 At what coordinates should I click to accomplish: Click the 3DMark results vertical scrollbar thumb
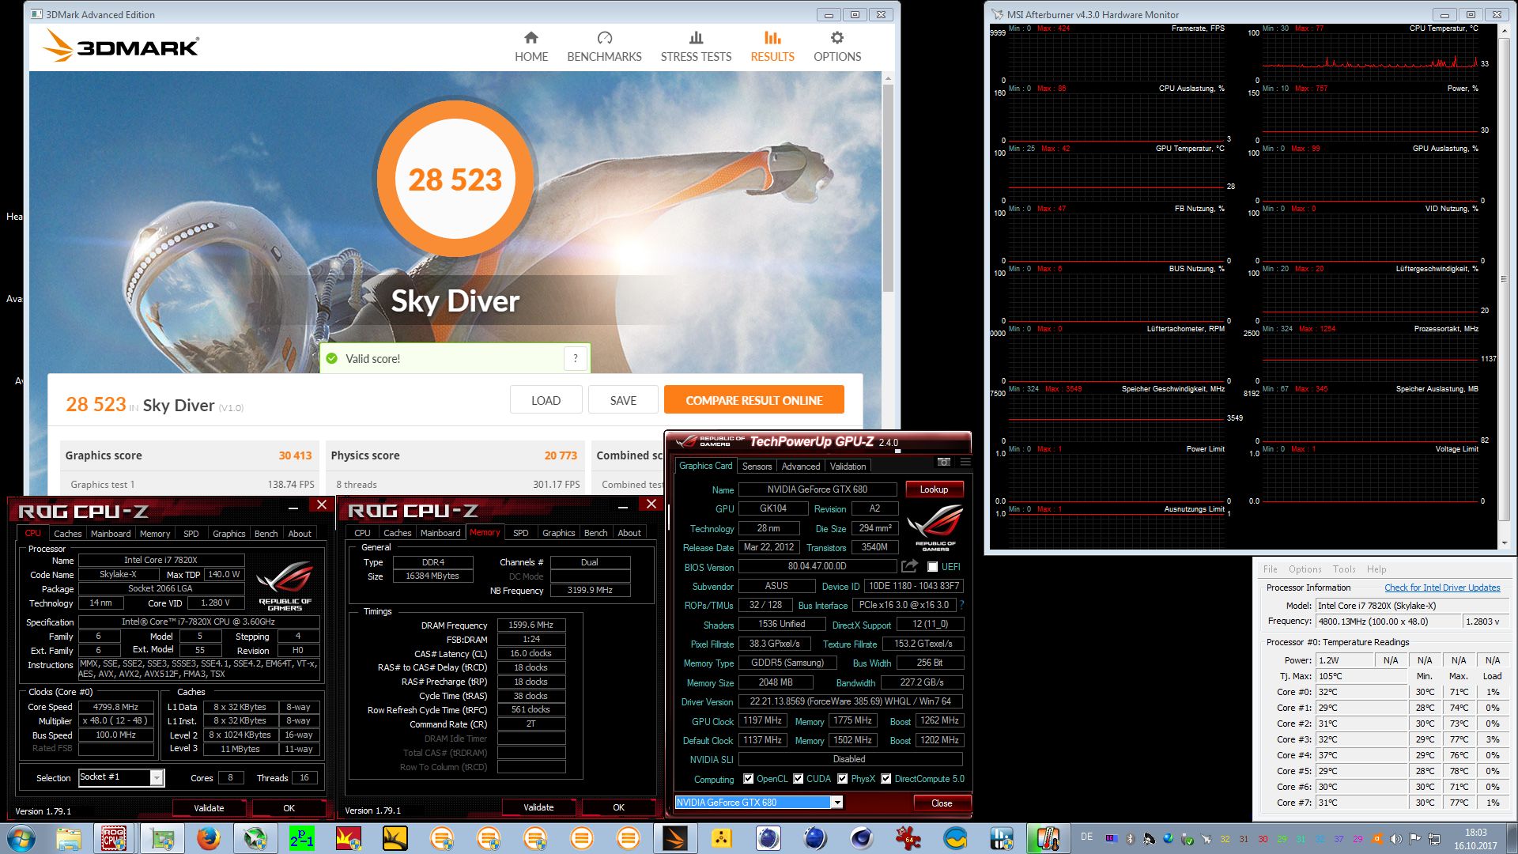[x=888, y=187]
